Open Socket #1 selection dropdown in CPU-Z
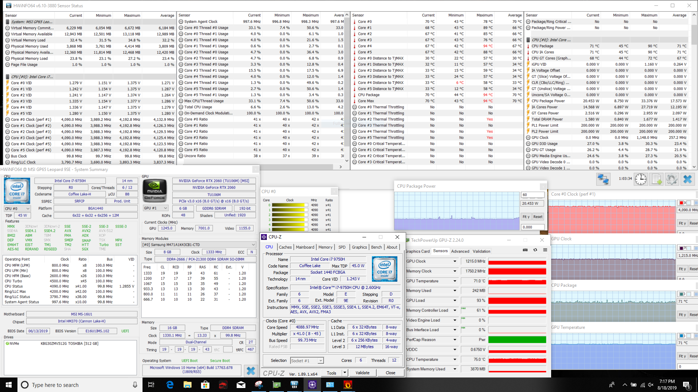The height and width of the screenshot is (392, 698). [x=307, y=360]
